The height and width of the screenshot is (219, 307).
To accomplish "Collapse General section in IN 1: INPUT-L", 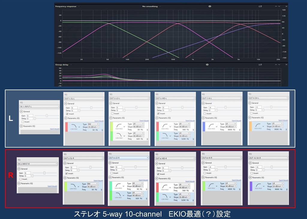I will click(21, 112).
